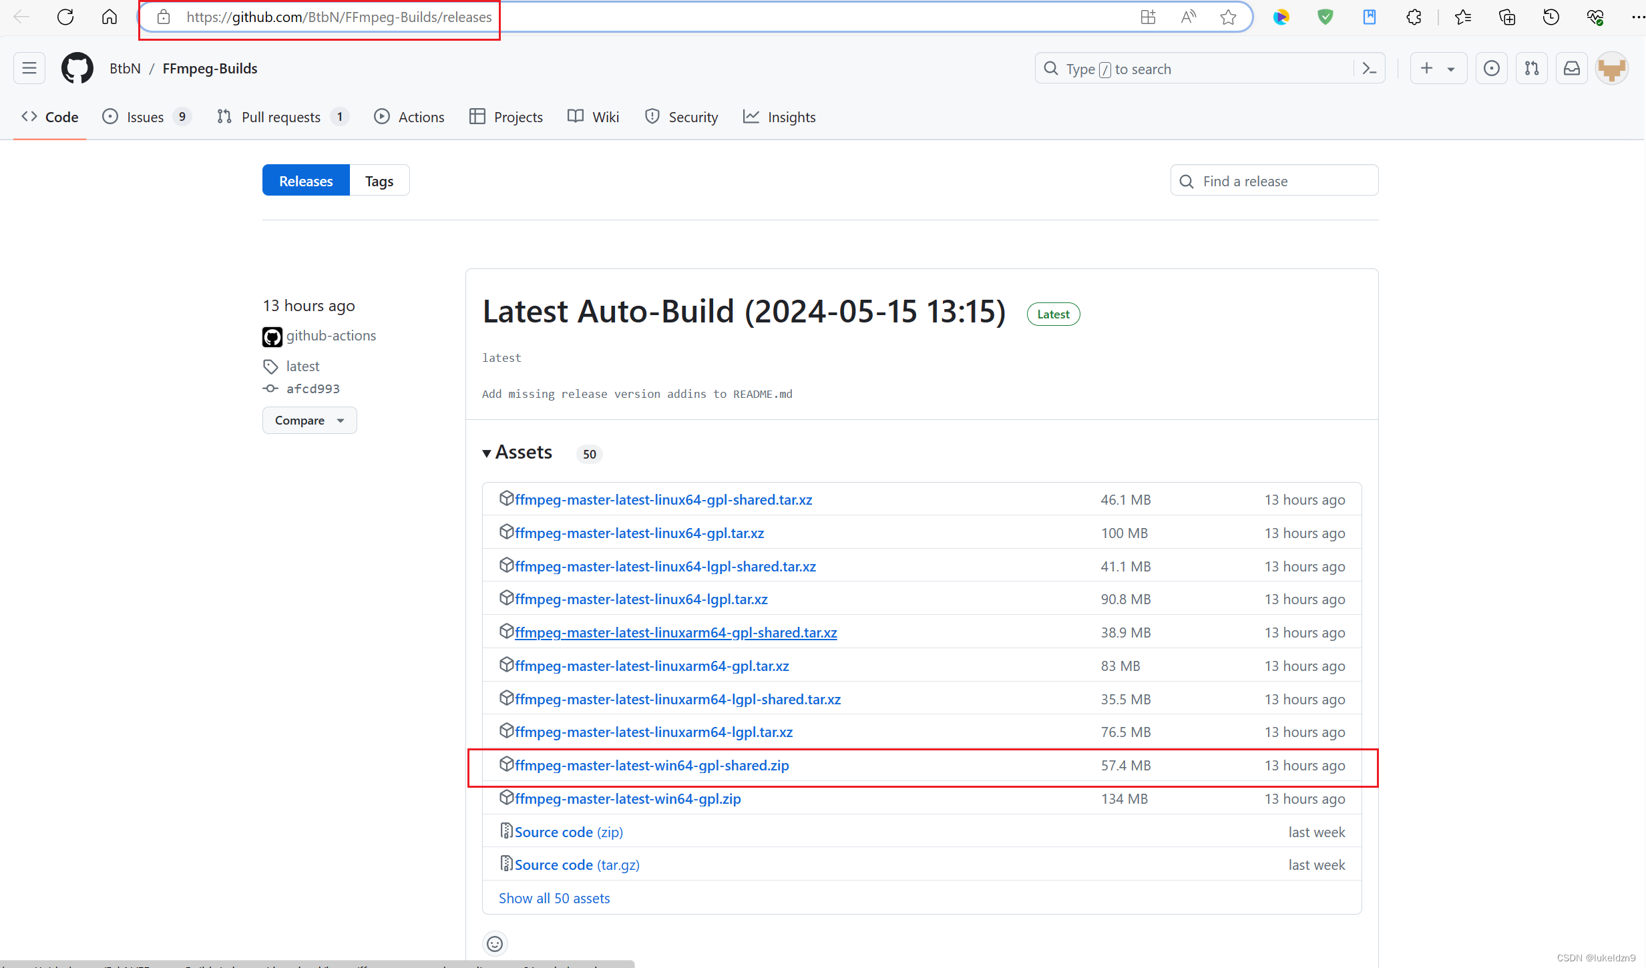
Task: Download ffmpeg-master-latest-linuxarm64-gpl-shared.tar.xz
Action: 676,632
